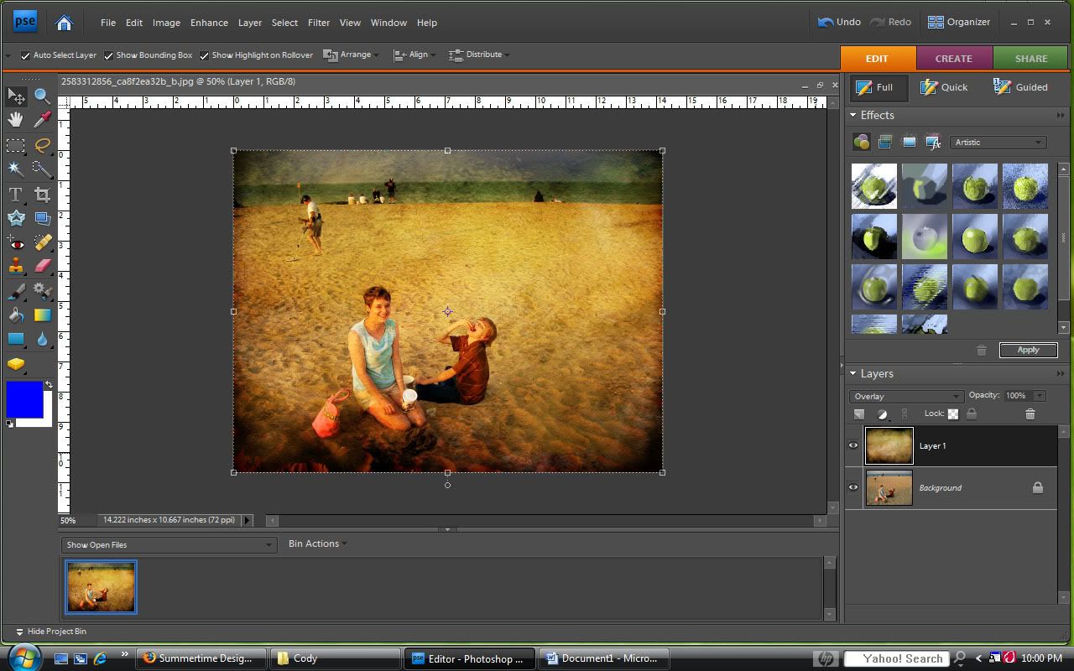
Task: Select the Spot Healing bandage tool
Action: [x=42, y=242]
